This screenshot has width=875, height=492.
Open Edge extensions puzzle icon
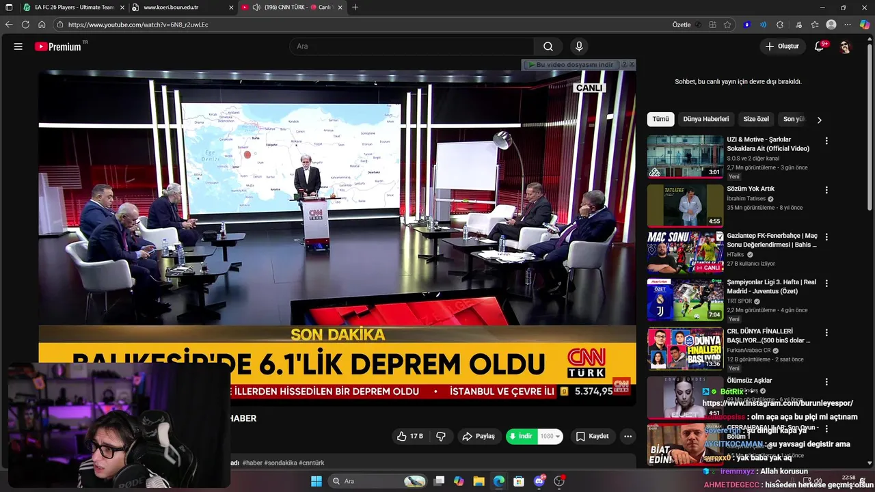[x=780, y=25]
